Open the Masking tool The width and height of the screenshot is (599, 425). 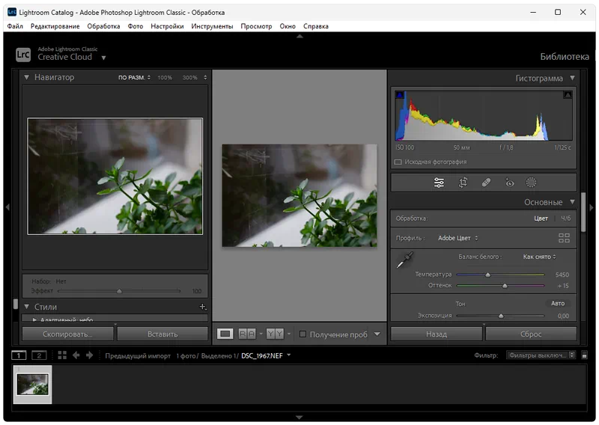[531, 183]
